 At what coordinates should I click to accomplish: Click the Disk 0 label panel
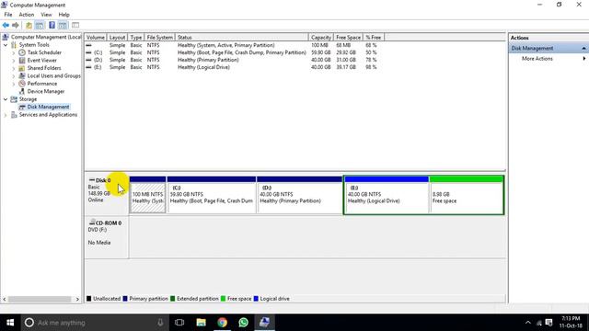pyautogui.click(x=107, y=195)
